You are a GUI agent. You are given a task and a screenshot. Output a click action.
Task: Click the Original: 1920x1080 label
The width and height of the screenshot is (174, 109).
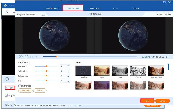point(26,15)
